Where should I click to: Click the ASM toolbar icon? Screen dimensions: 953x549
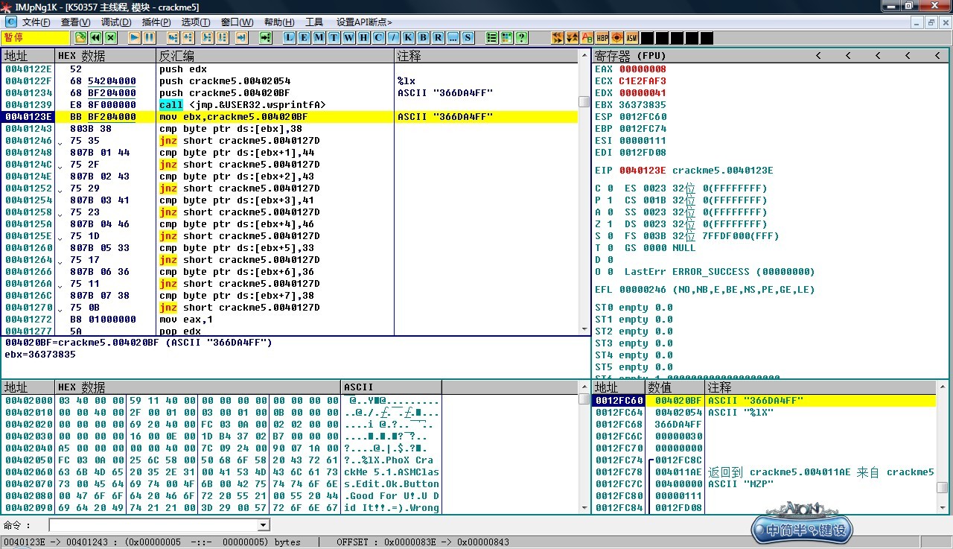click(632, 37)
